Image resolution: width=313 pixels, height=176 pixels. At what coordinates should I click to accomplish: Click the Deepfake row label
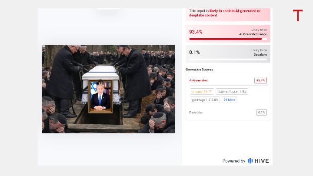(196, 113)
